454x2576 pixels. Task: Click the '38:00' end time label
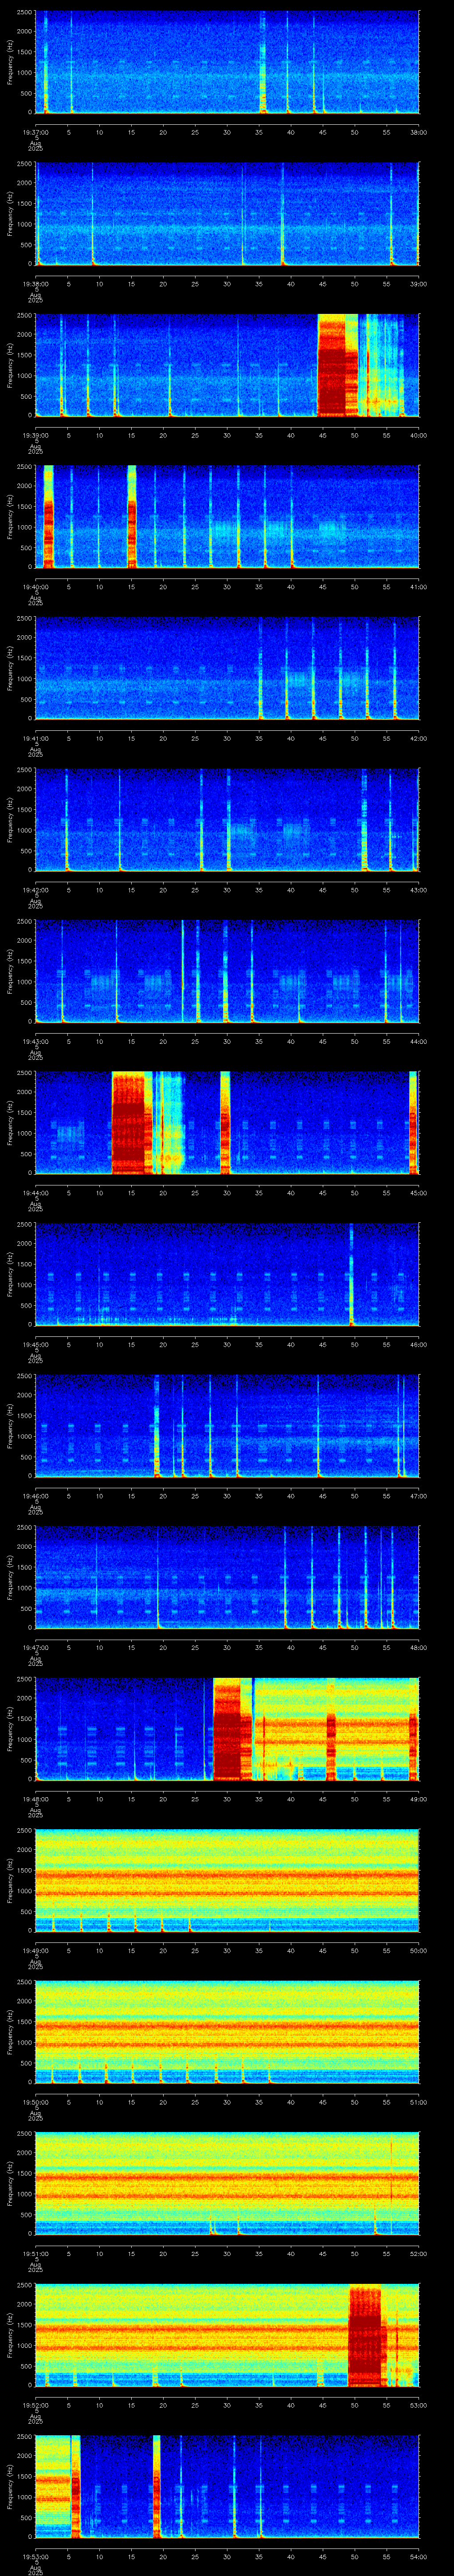pos(418,132)
